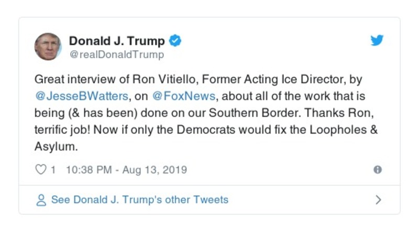419x233 pixels.
Task: Open the tweet info circle icon
Action: pos(377,170)
